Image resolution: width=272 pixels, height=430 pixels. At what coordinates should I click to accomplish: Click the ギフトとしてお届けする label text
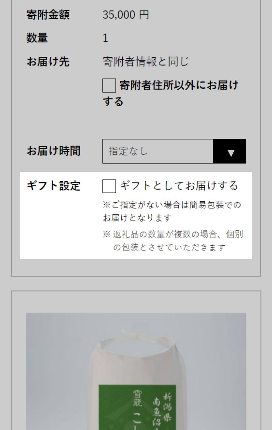tap(179, 186)
